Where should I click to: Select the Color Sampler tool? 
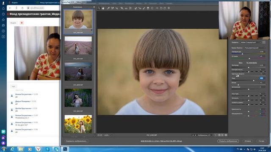[x=113, y=8]
